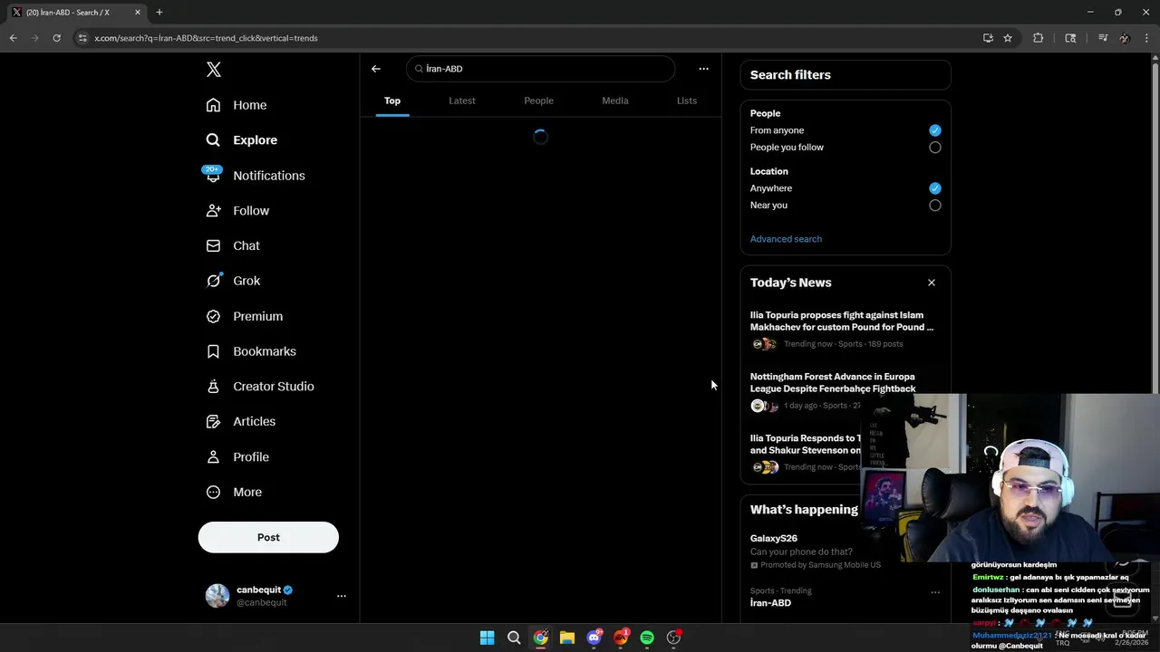Click the X logo in sidebar
The height and width of the screenshot is (652, 1160).
pyautogui.click(x=214, y=70)
